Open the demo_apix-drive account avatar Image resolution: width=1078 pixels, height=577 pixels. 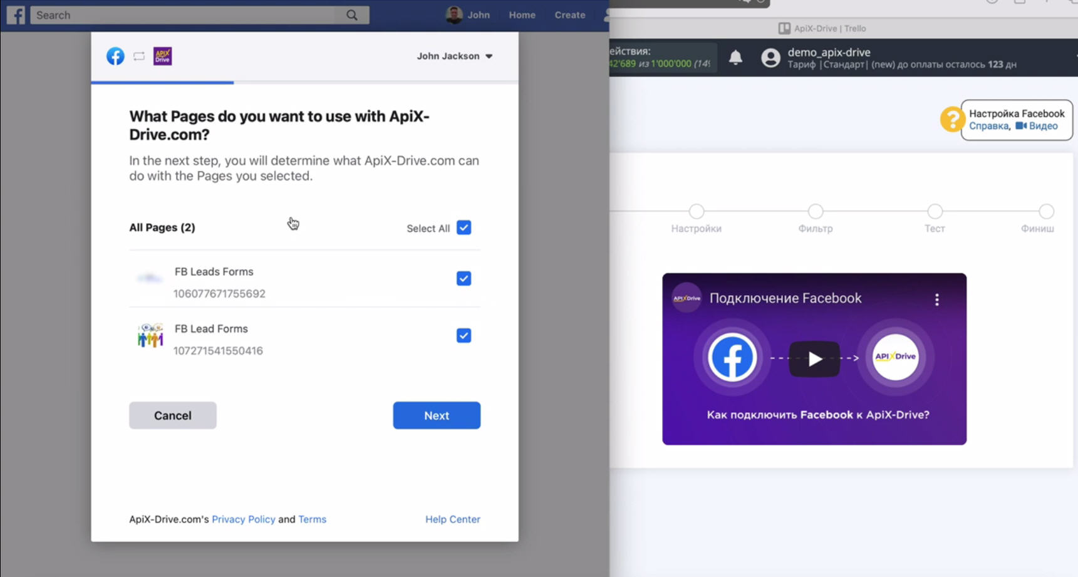[x=770, y=58]
